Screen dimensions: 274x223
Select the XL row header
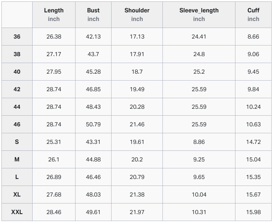(17, 195)
